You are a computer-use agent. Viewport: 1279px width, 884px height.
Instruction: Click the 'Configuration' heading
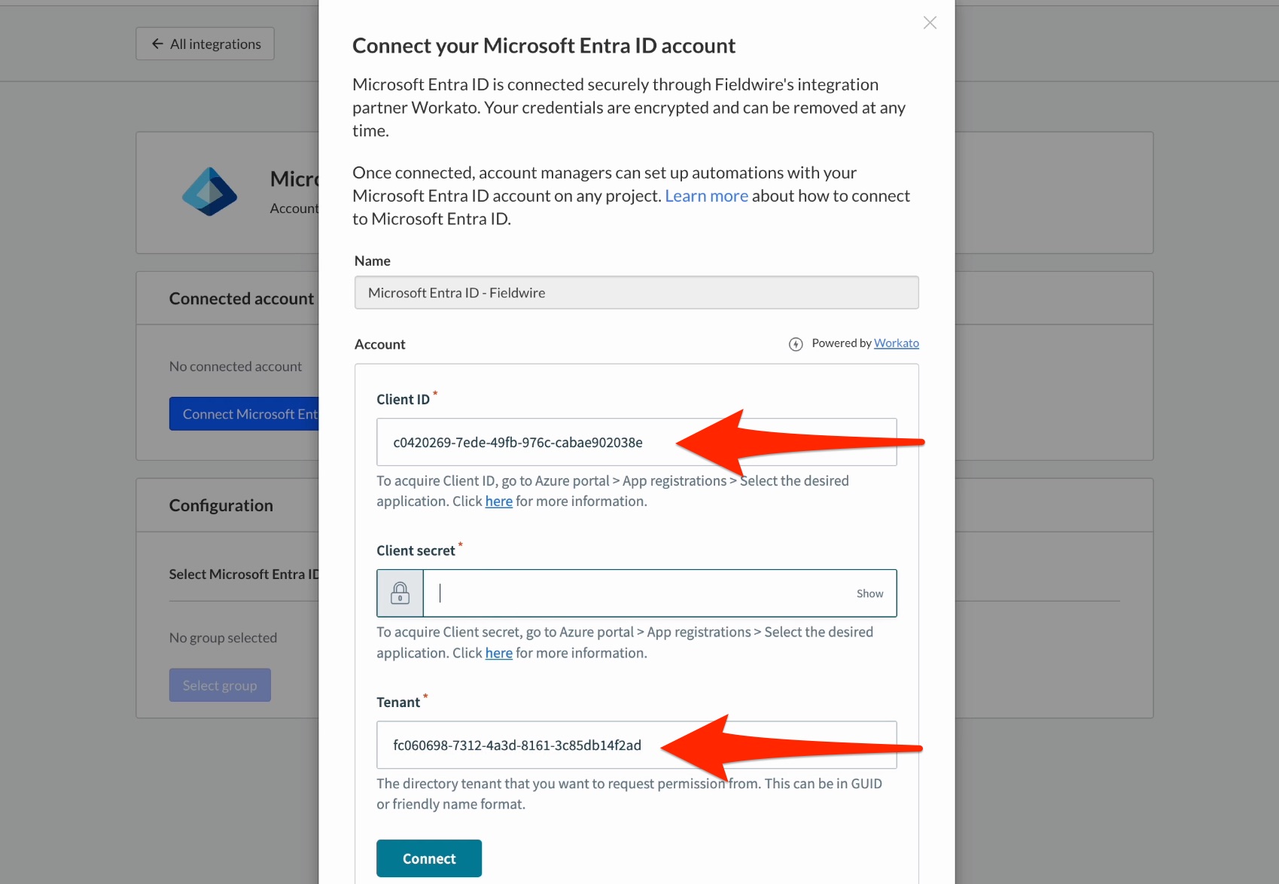click(221, 505)
